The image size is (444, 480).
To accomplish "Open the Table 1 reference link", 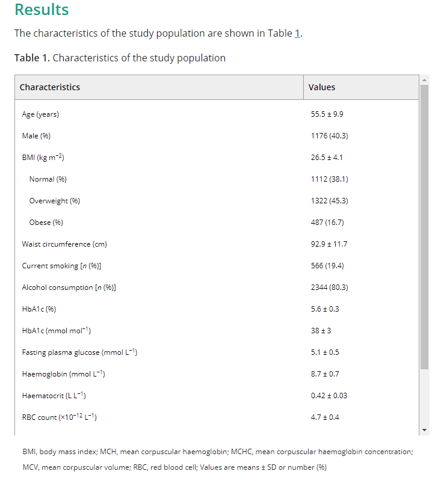I will (x=297, y=33).
